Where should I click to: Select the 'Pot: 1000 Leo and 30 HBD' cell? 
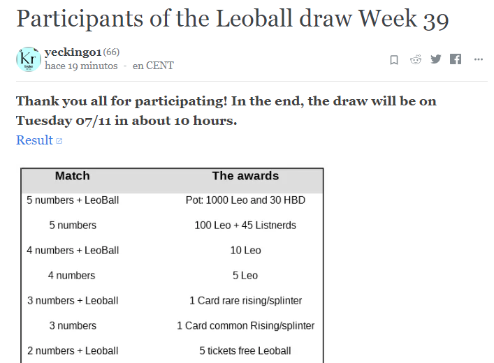click(x=245, y=200)
